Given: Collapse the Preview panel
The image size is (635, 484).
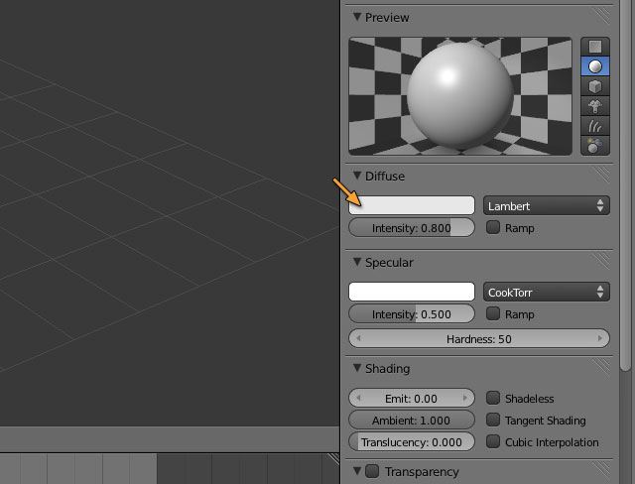Looking at the screenshot, I should 357,18.
